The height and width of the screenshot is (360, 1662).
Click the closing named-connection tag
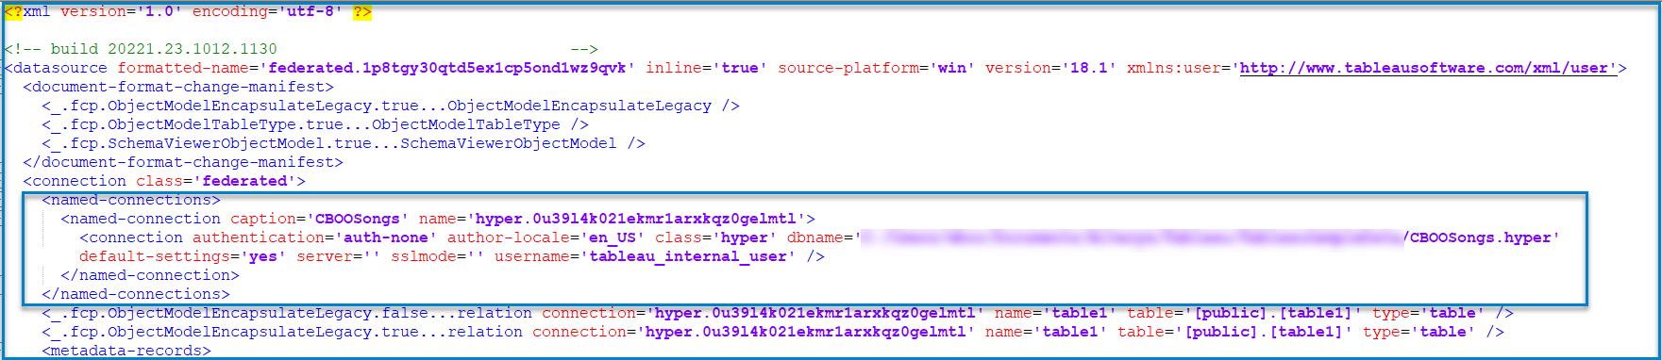(150, 275)
